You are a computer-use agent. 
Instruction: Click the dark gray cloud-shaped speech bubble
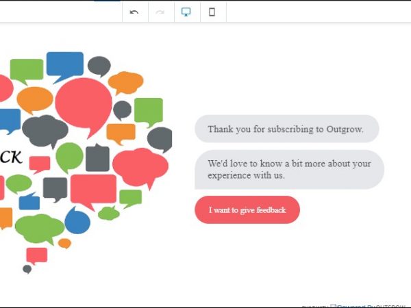click(x=45, y=129)
